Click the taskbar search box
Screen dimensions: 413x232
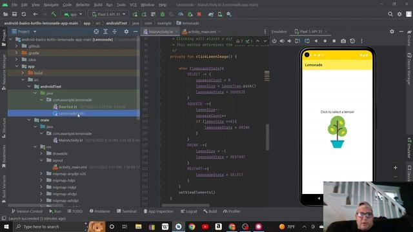tap(49, 226)
